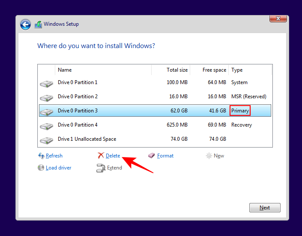Click the Delete link
The image size is (302, 236).
(x=113, y=156)
